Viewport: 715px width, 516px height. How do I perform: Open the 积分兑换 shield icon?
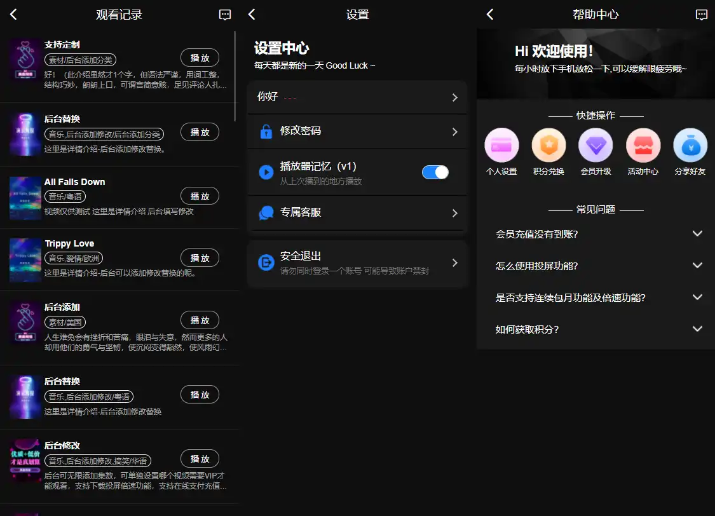coord(548,146)
